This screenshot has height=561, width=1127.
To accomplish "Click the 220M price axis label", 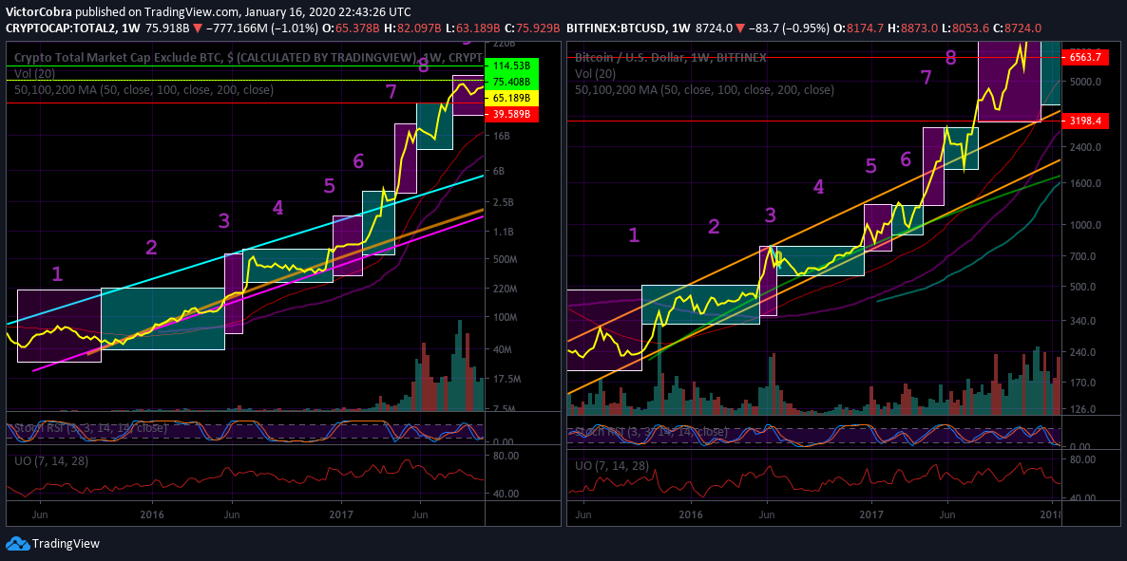I will click(x=504, y=288).
